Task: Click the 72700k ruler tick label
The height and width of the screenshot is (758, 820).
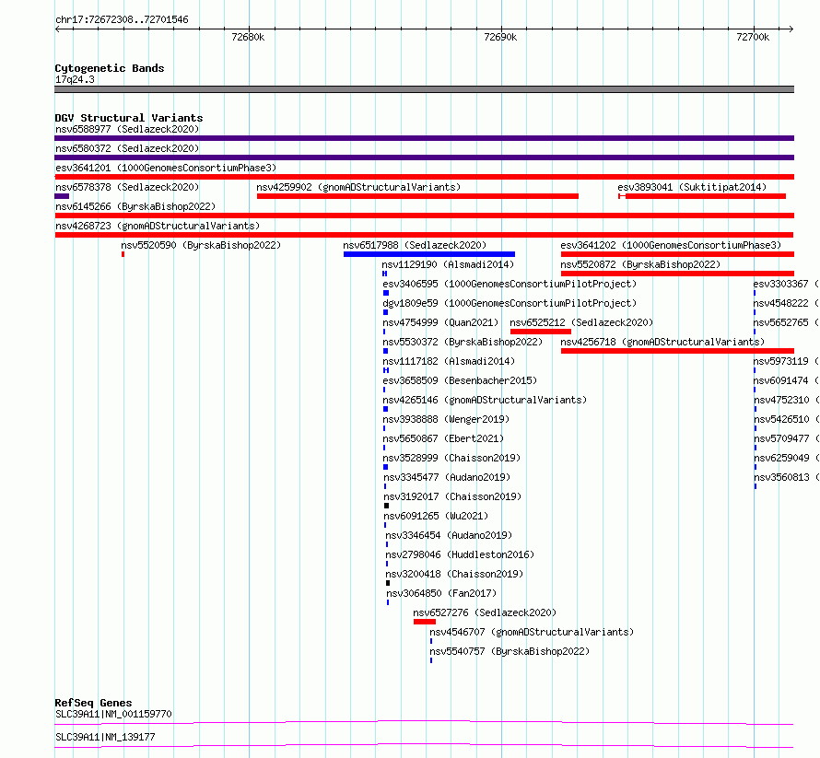Action: pyautogui.click(x=753, y=37)
